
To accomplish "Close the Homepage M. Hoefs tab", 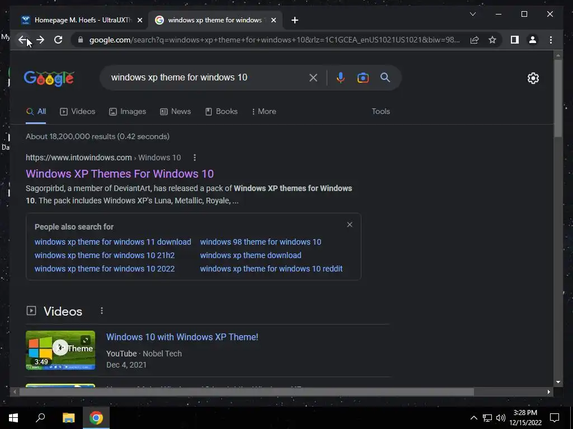I will coord(139,20).
